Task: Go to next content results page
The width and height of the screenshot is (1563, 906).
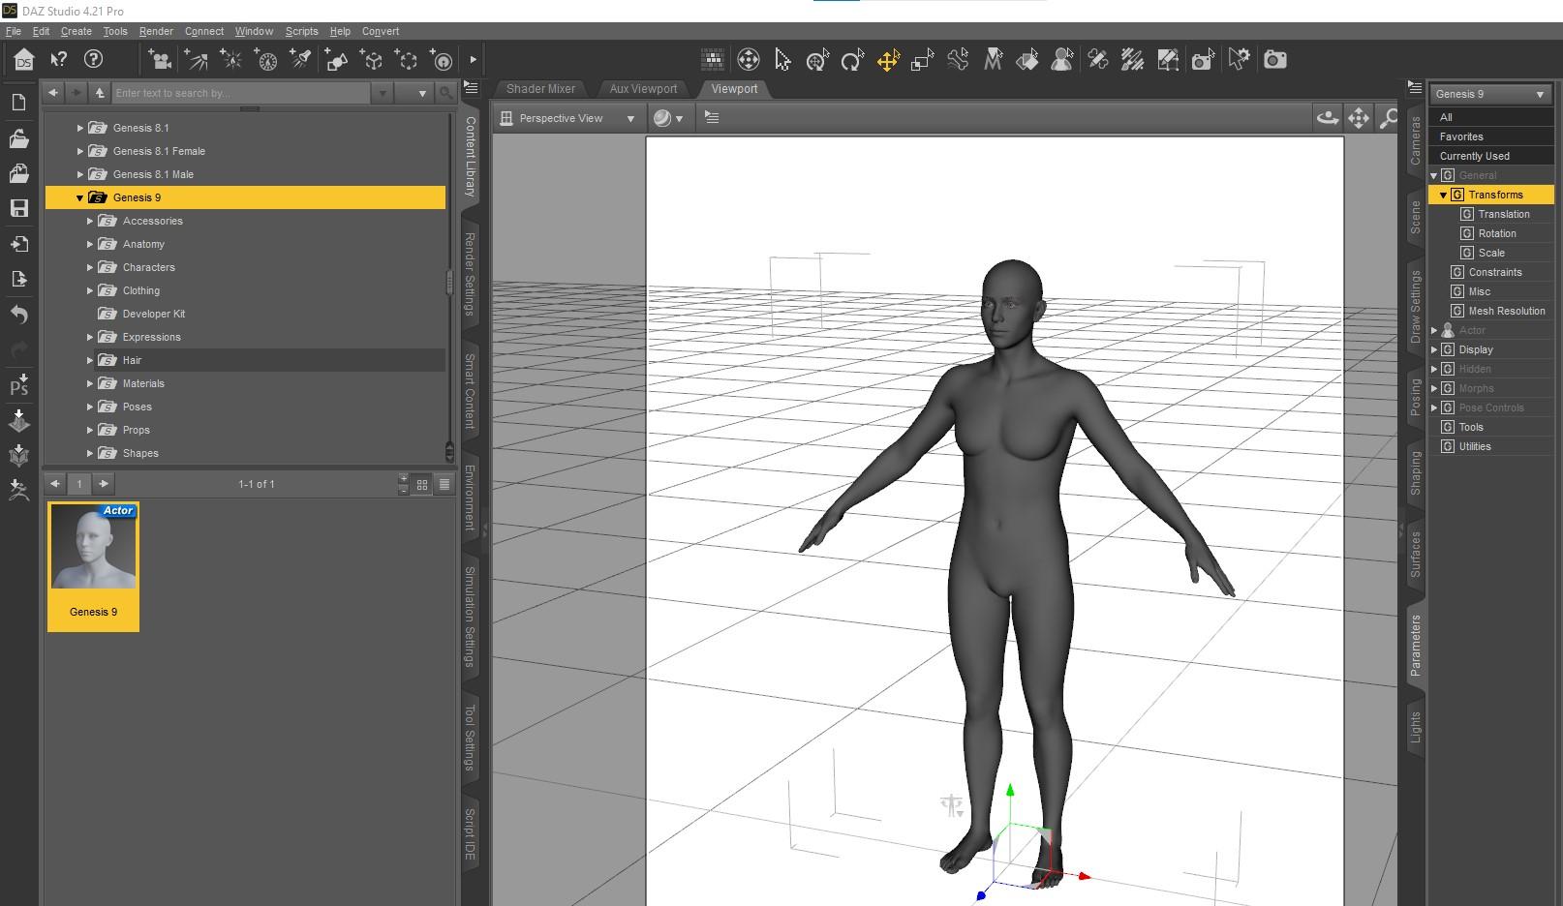Action: point(104,484)
